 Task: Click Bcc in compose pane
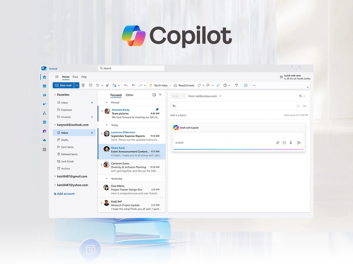[x=305, y=106]
